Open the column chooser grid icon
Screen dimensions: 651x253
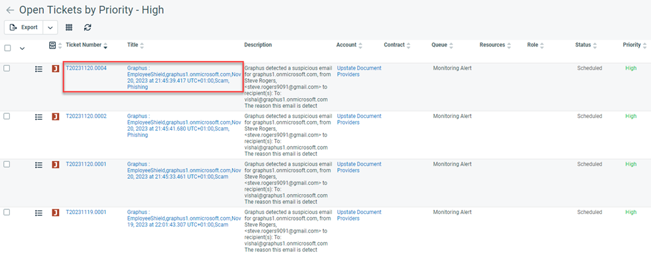click(x=69, y=27)
